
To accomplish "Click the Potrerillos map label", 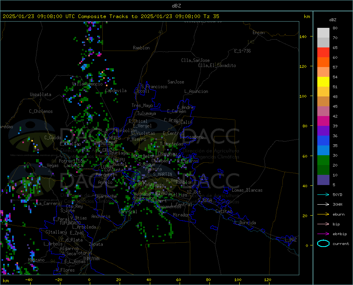I will 72,161.
